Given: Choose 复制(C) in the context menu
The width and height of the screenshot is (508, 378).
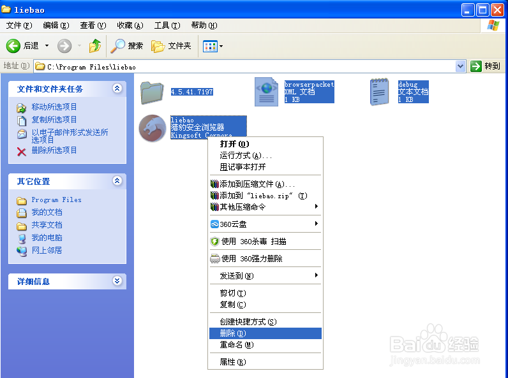Looking at the screenshot, I should [x=265, y=305].
